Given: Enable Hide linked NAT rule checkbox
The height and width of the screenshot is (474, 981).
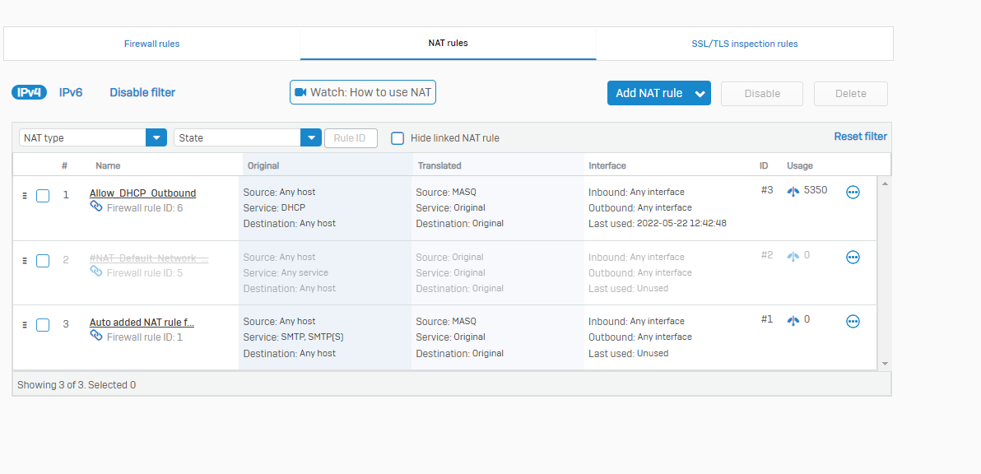Looking at the screenshot, I should (398, 138).
